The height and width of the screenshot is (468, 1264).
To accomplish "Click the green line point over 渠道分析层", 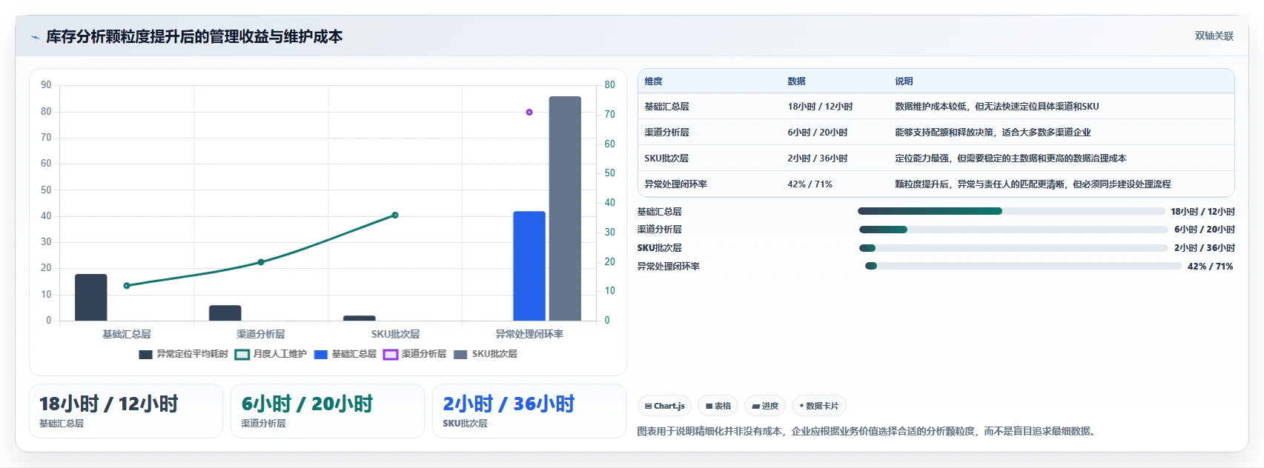I will coord(261,262).
